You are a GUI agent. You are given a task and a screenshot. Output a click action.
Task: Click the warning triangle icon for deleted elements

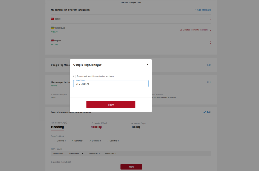point(181,30)
